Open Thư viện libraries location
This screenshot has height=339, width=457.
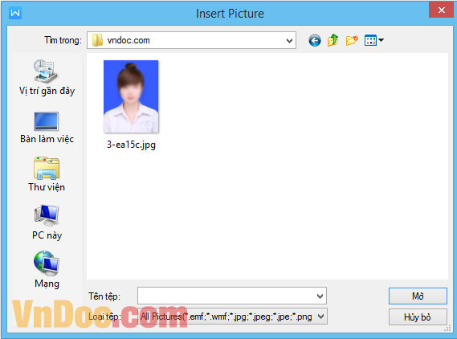47,174
